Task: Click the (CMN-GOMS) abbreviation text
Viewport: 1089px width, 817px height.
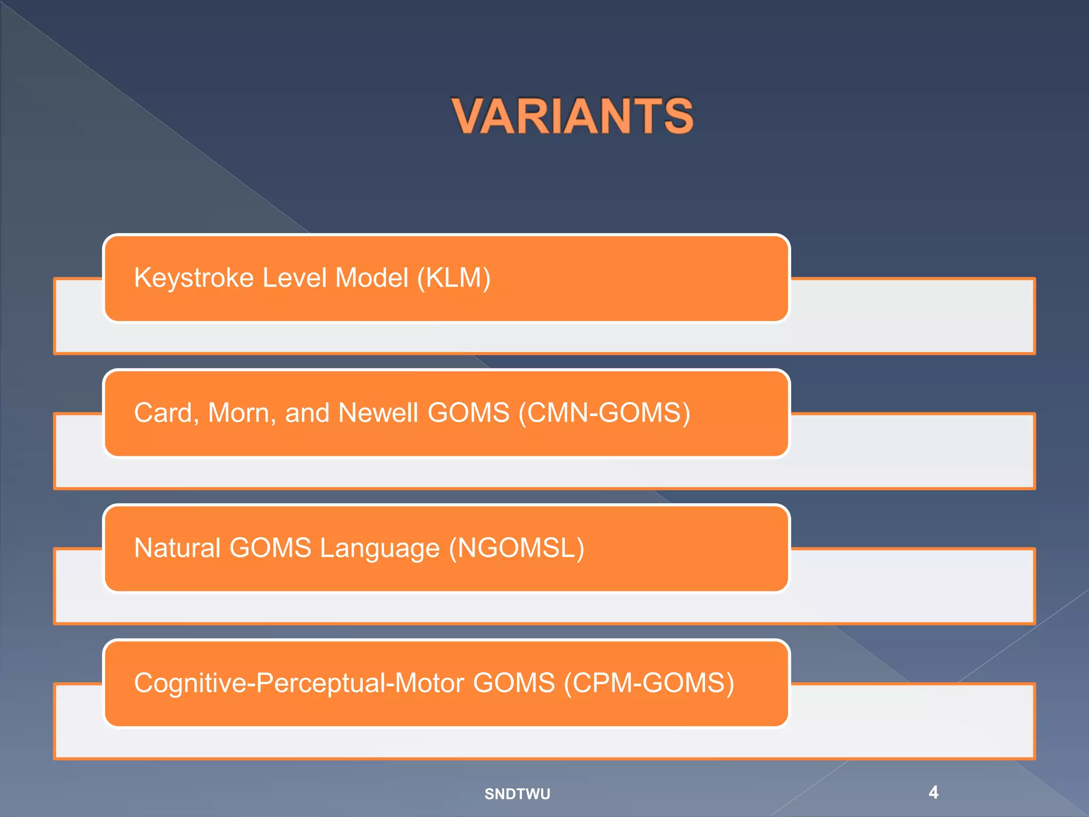Action: coord(604,413)
